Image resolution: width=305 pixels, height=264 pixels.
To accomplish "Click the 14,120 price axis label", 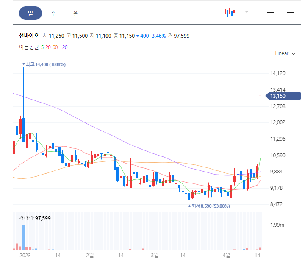I will click(x=278, y=73).
